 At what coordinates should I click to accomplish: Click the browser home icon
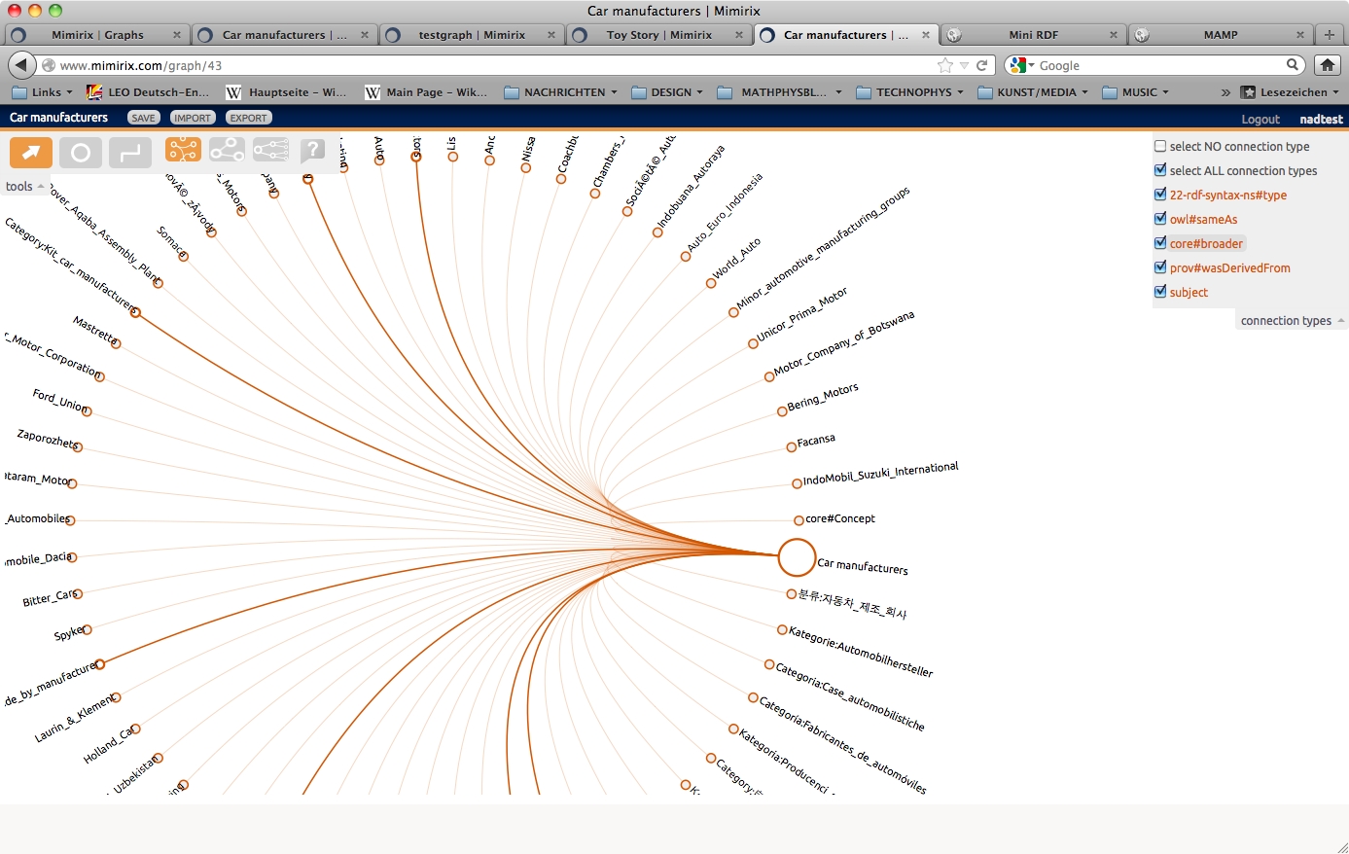(x=1327, y=65)
